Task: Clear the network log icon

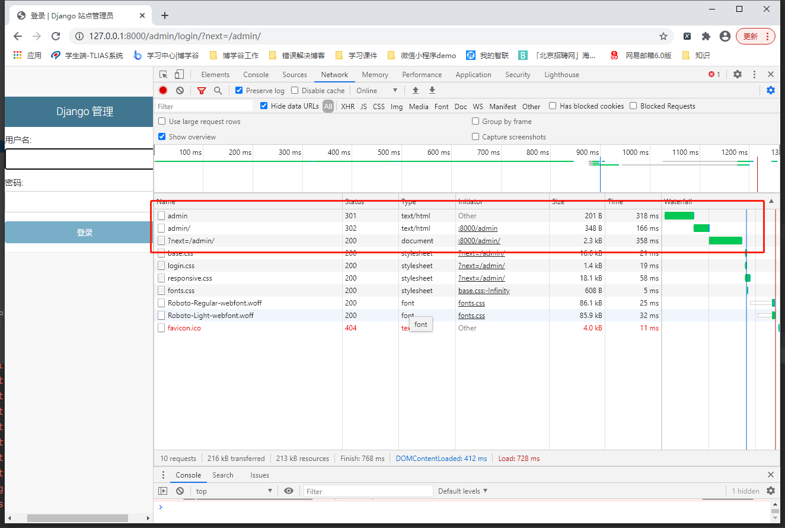Action: (180, 90)
